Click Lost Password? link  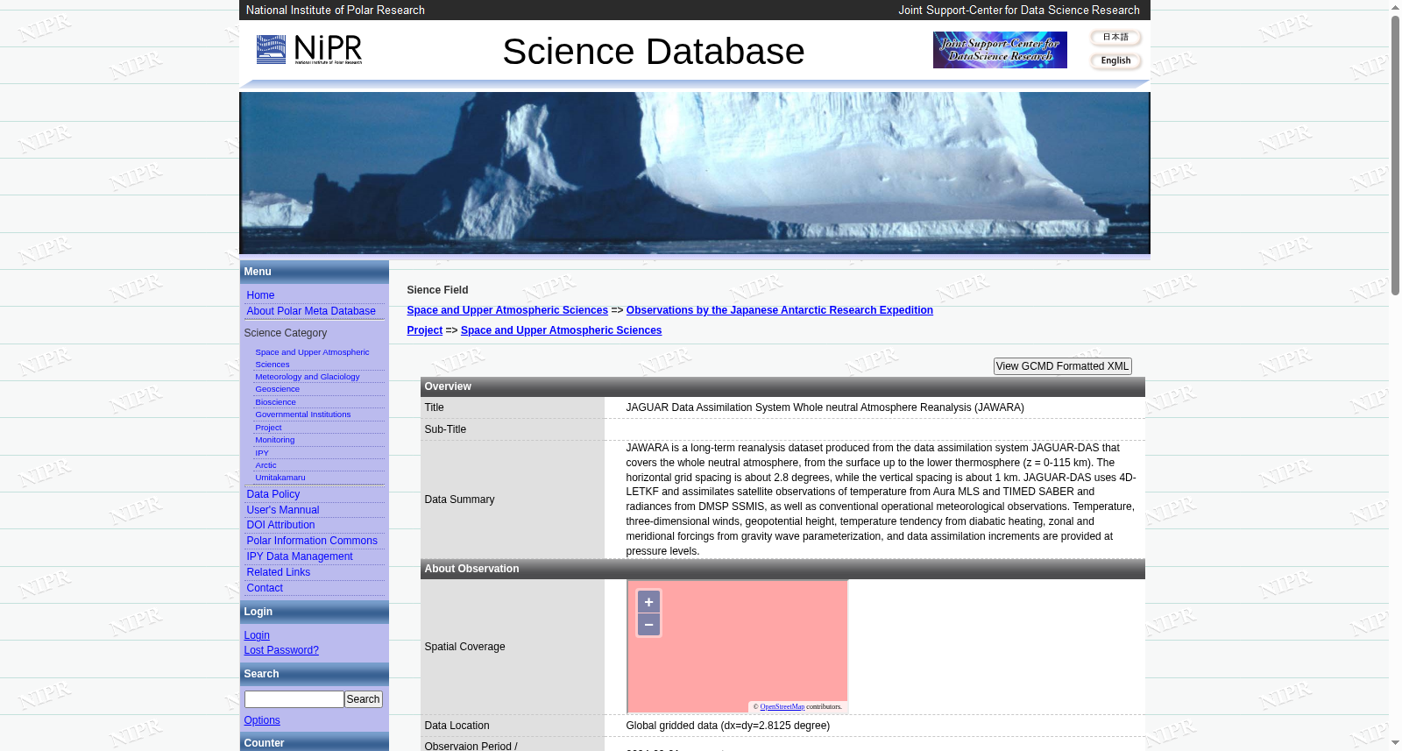(281, 650)
